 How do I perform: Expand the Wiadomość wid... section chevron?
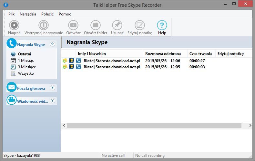tap(52, 101)
